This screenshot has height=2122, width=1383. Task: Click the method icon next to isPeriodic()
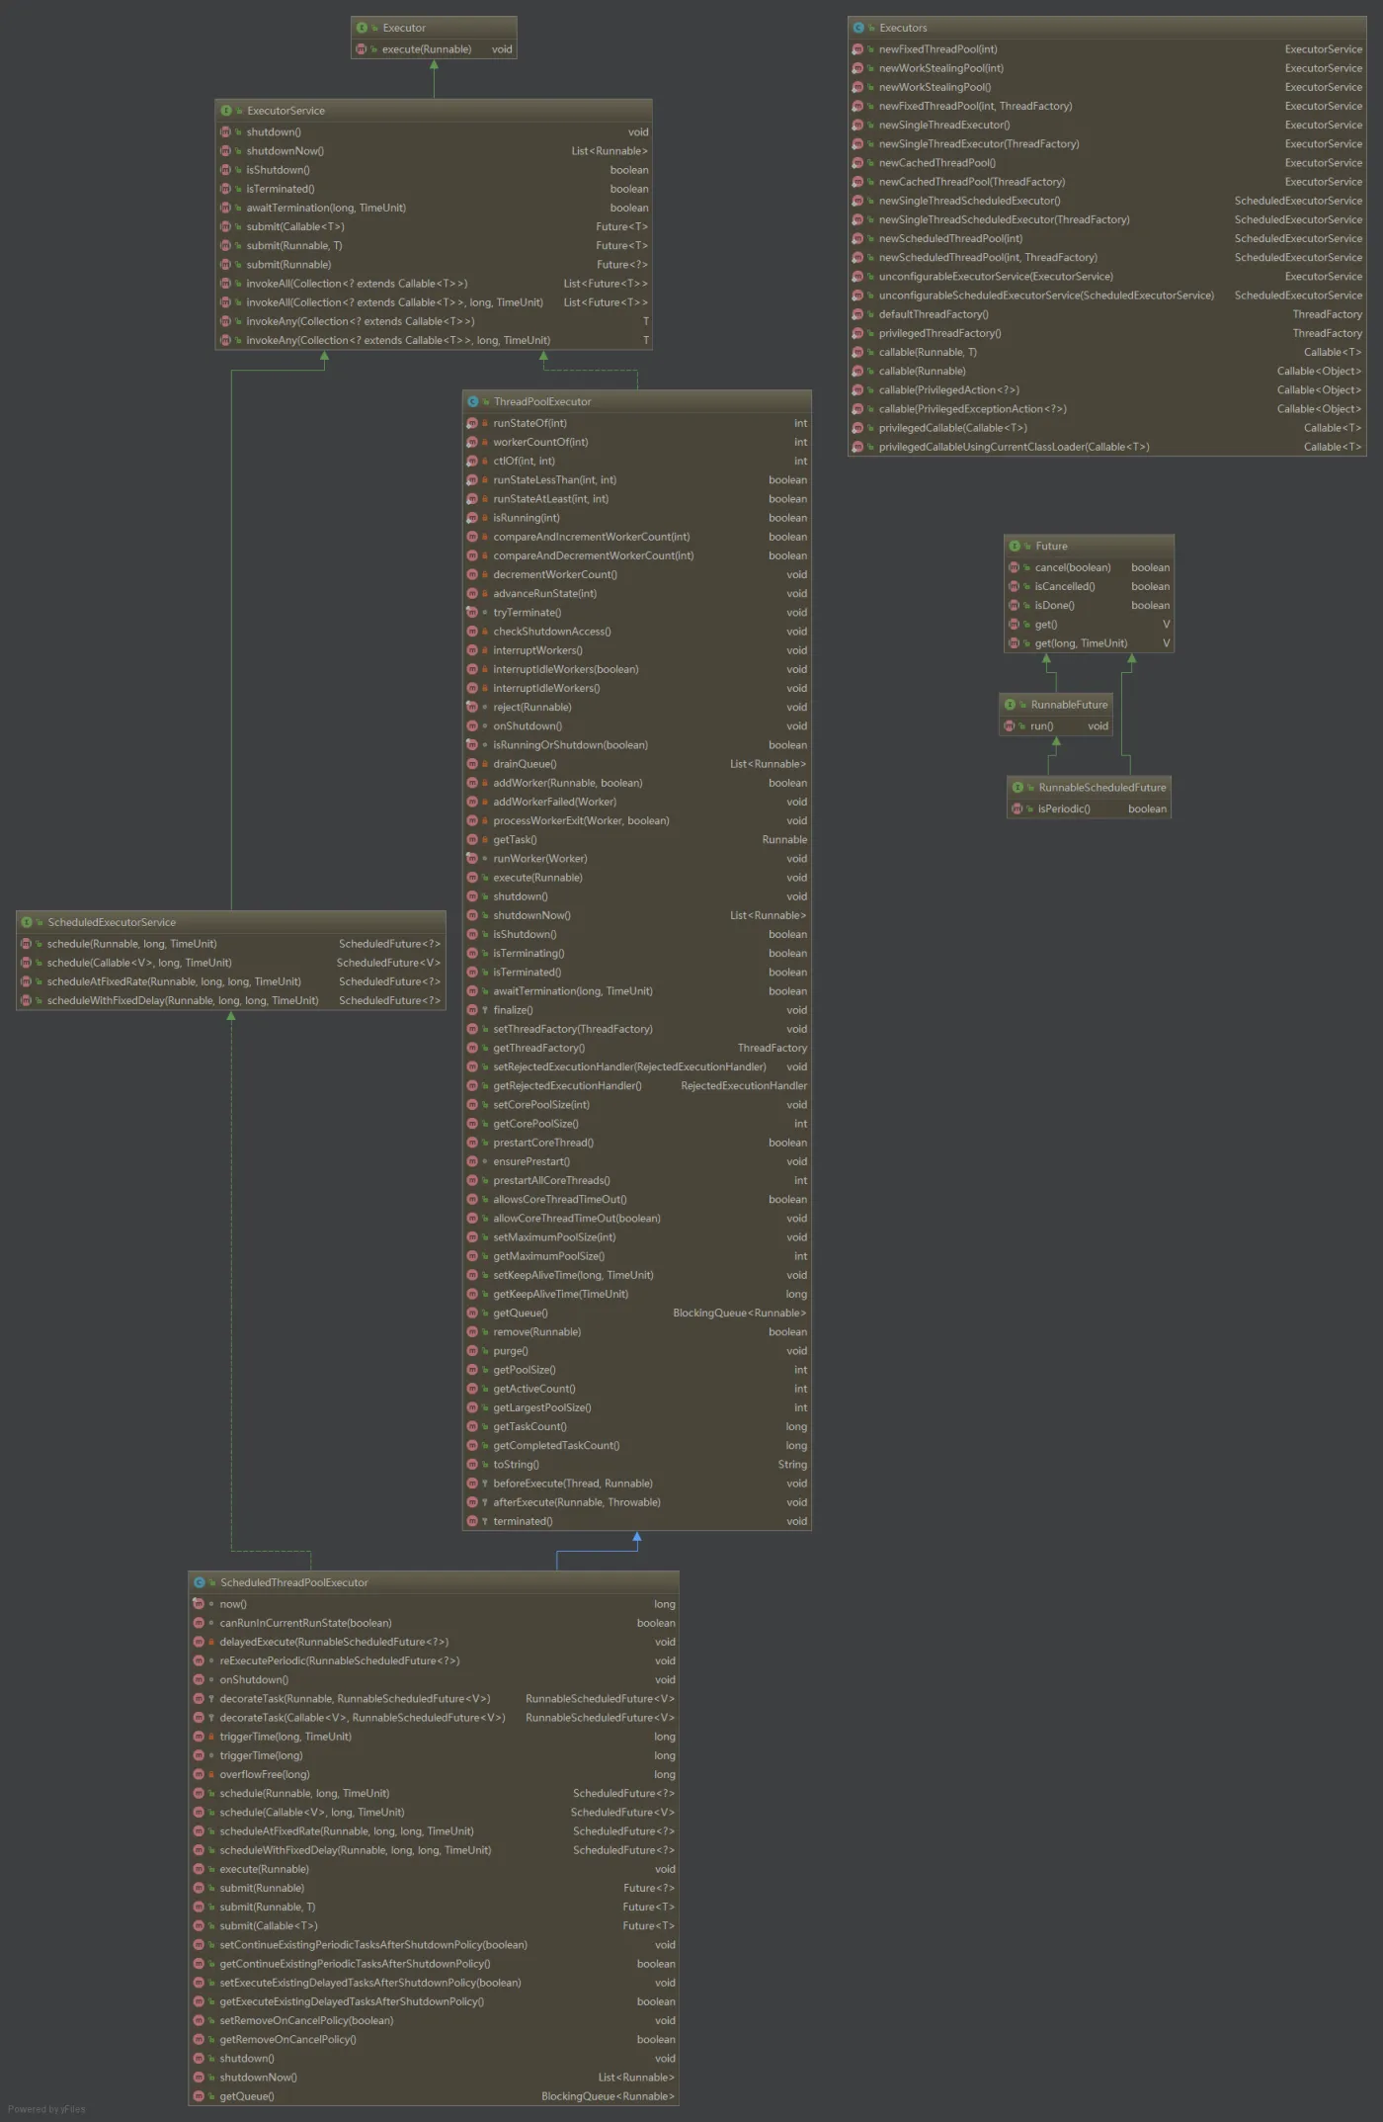(1017, 808)
